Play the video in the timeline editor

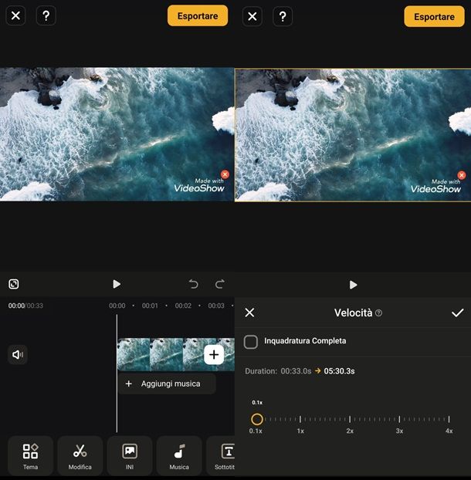[117, 284]
